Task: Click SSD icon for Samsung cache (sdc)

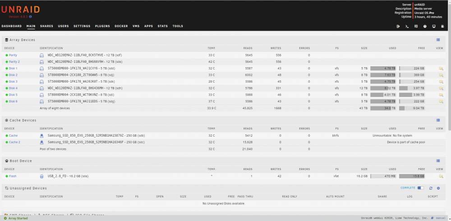Action: 41,142
